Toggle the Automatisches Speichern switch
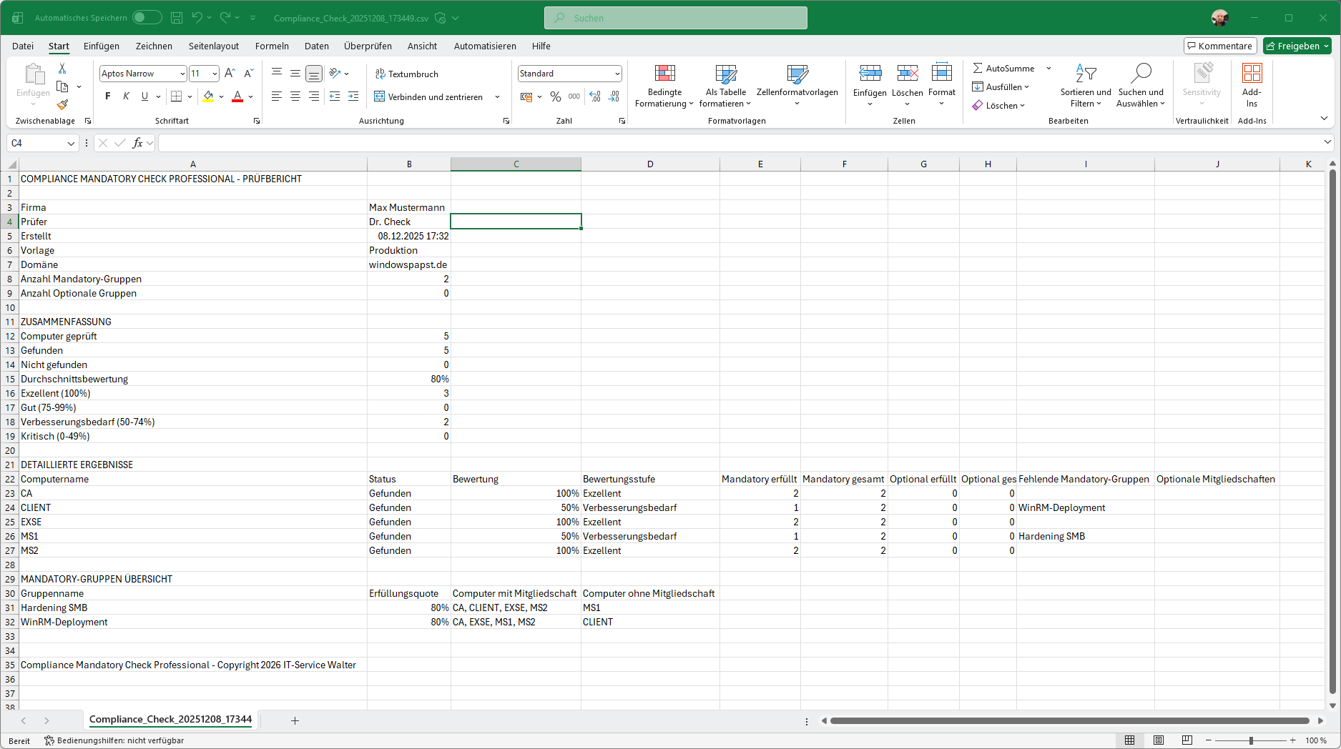The image size is (1341, 749). 147,18
